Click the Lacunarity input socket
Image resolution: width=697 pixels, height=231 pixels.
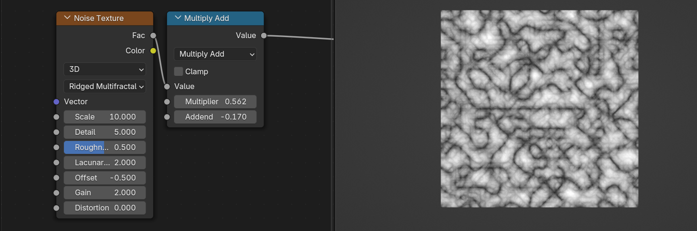point(56,162)
